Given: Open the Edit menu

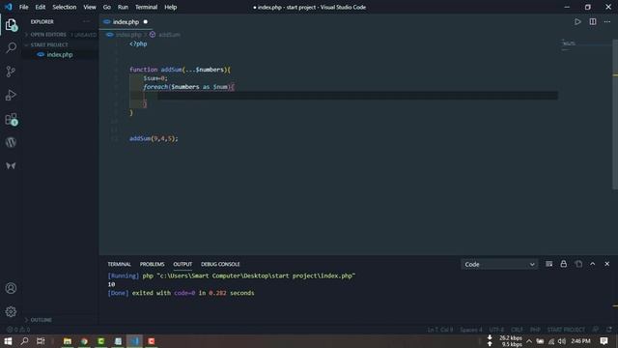Looking at the screenshot, I should tap(41, 7).
